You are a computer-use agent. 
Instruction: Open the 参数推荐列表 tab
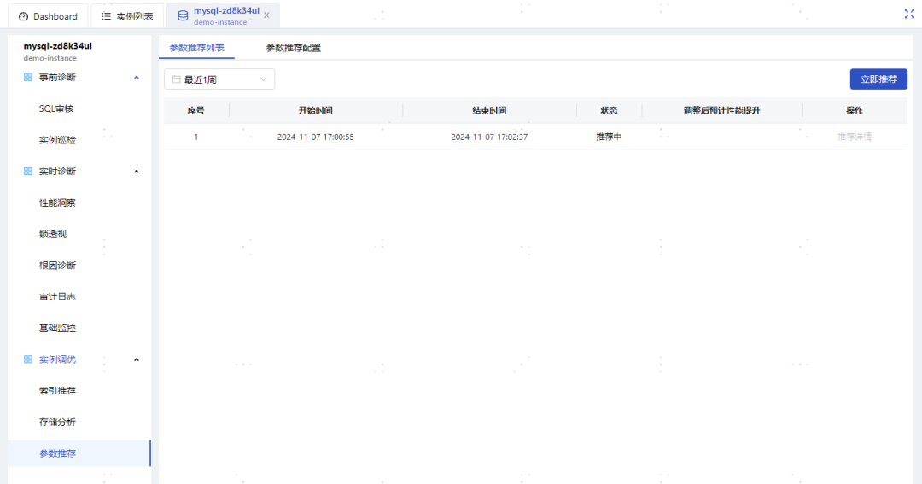[x=197, y=48]
